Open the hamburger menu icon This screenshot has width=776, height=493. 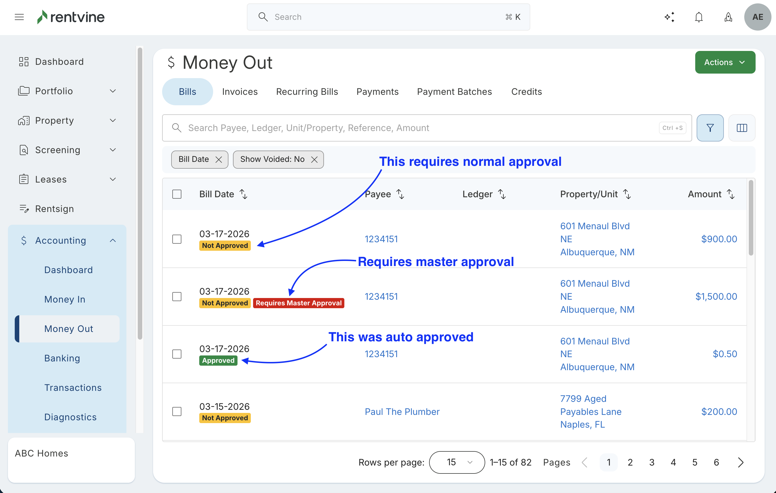coord(19,17)
